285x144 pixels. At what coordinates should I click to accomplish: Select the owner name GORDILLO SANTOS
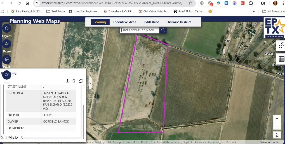(x=56, y=122)
